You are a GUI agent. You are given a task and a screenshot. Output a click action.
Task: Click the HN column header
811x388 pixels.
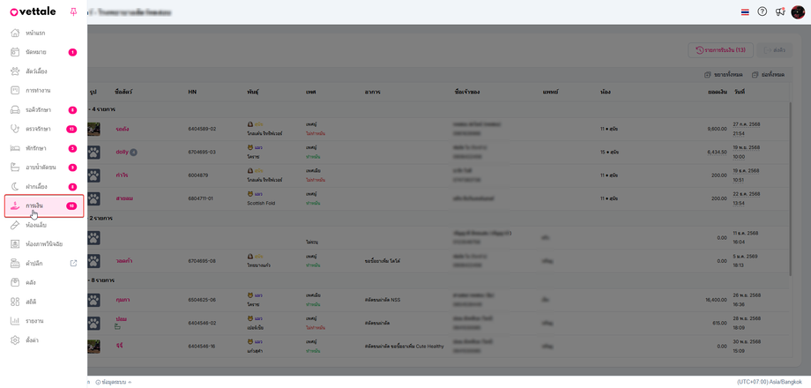[x=192, y=92]
